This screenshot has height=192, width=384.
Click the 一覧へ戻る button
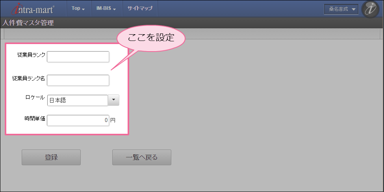142,157
